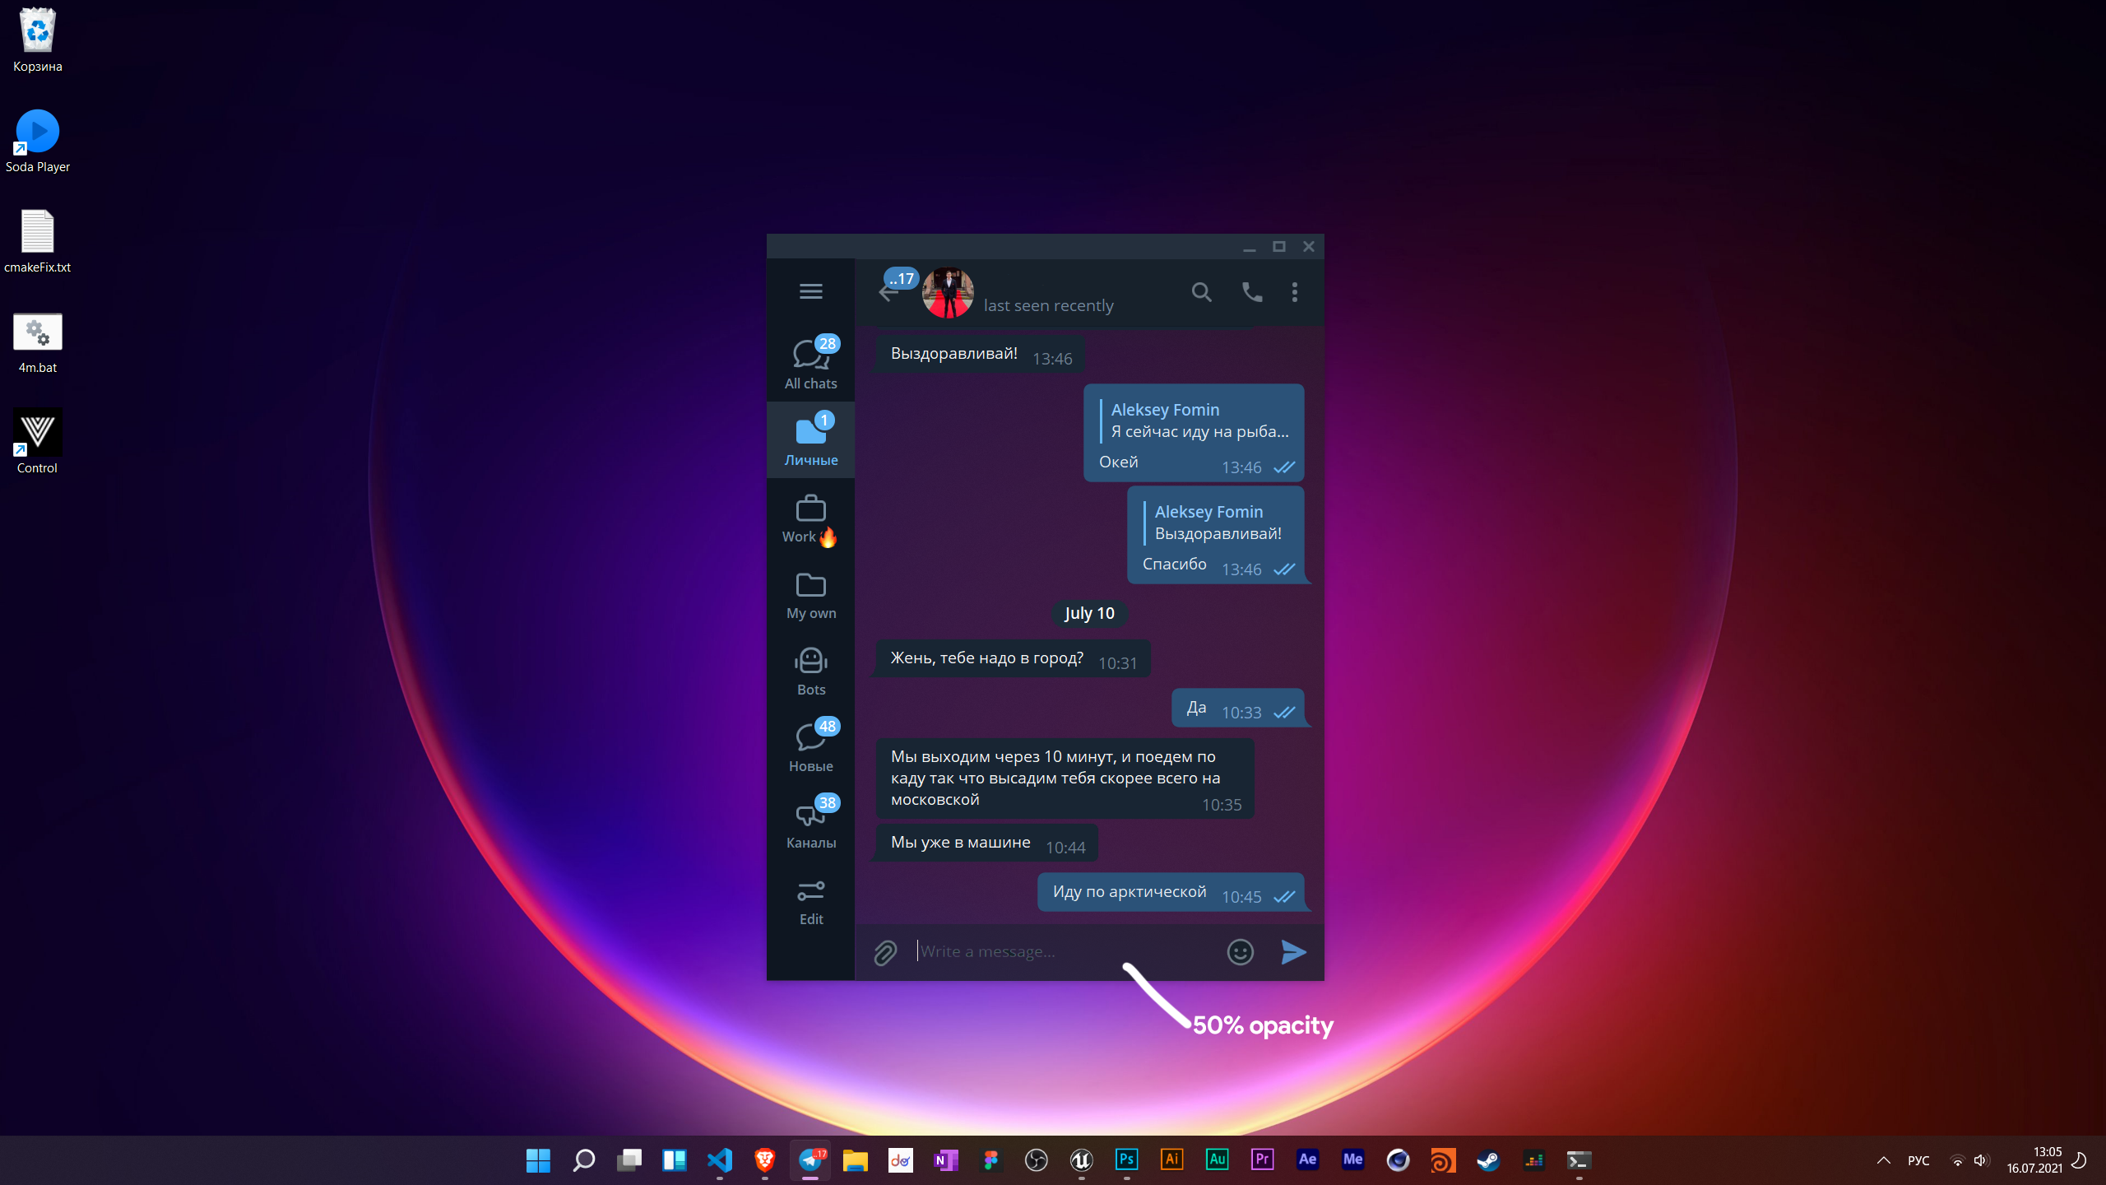Open the three-dot chat options menu
The width and height of the screenshot is (2106, 1185).
tap(1293, 292)
